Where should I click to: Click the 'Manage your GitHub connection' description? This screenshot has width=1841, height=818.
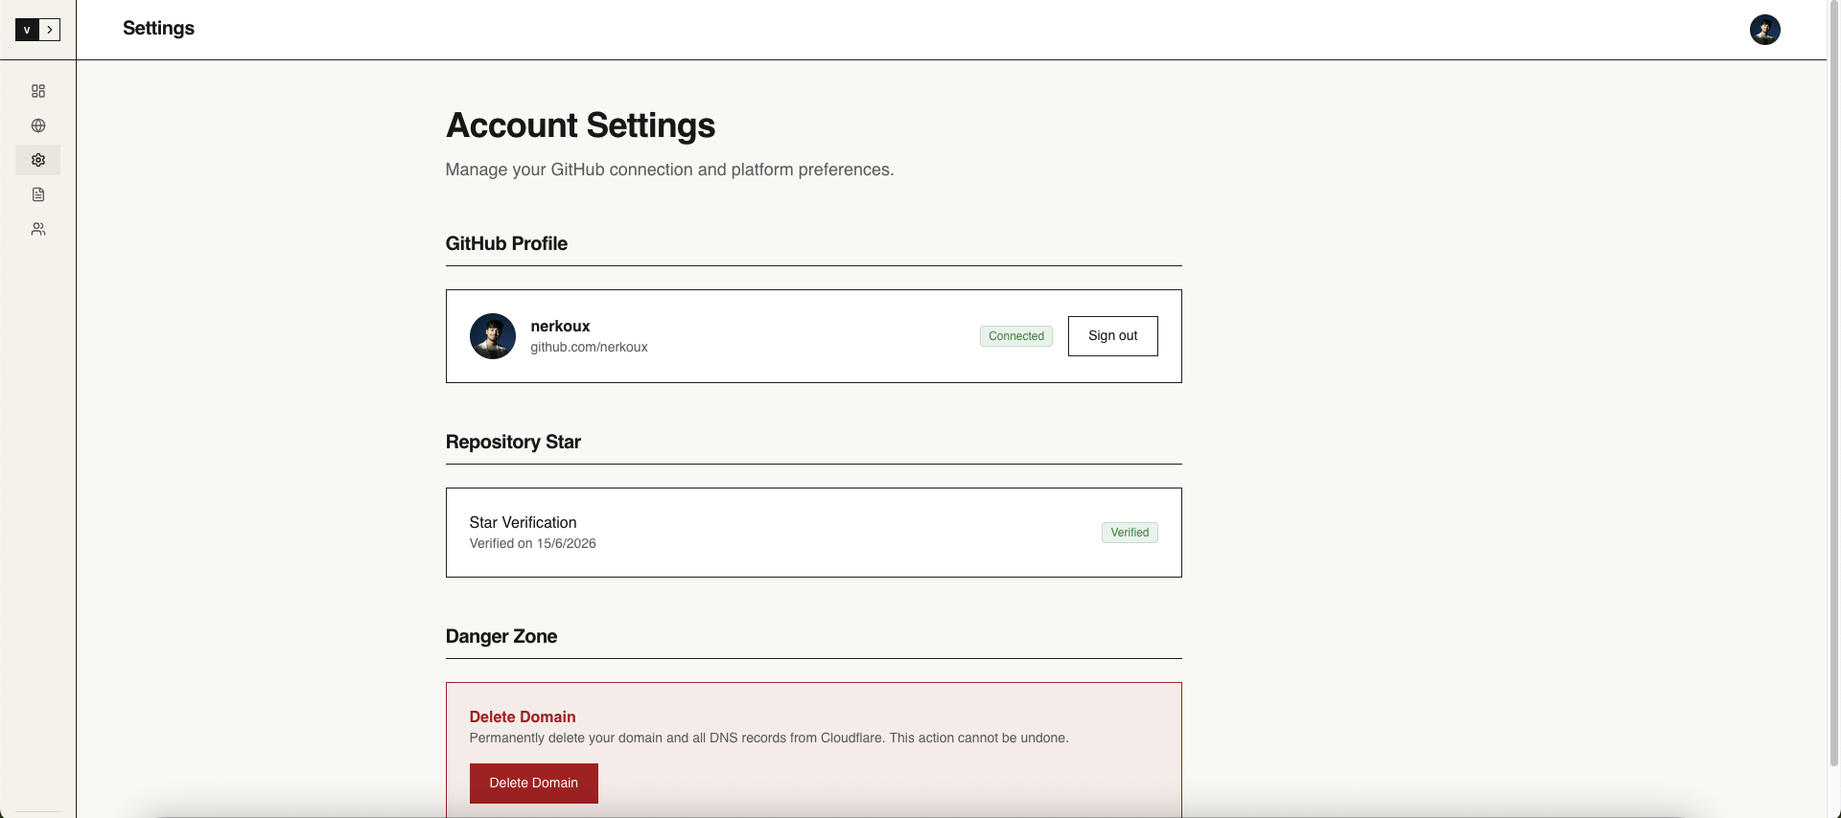(670, 170)
